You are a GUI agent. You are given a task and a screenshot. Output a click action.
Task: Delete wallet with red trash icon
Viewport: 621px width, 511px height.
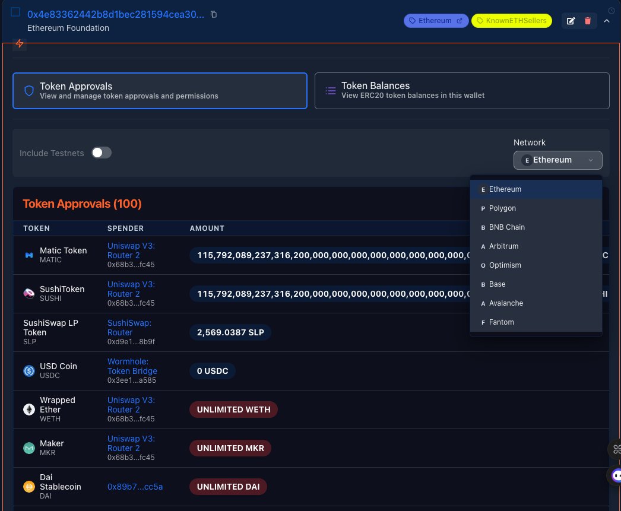588,21
